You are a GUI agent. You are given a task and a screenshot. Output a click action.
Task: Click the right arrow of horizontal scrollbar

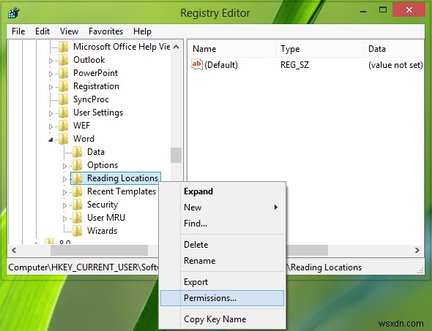pyautogui.click(x=417, y=250)
